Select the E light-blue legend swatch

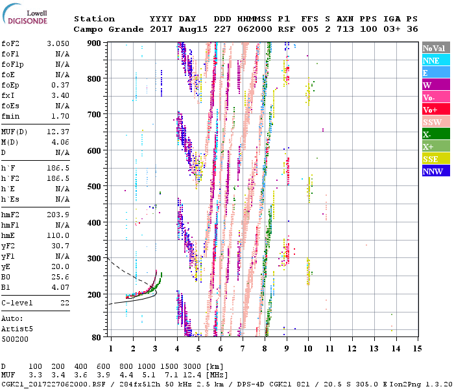[436, 73]
